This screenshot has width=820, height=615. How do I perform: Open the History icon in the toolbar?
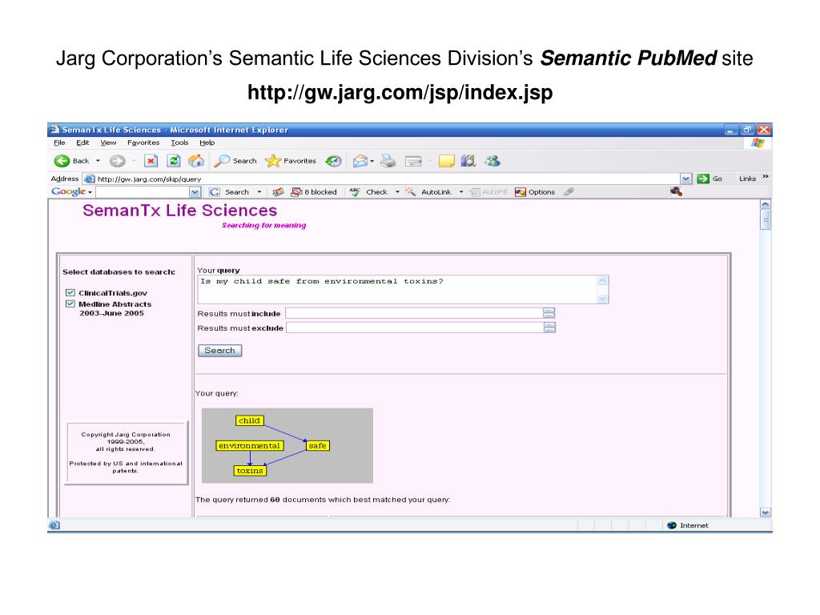tap(333, 160)
